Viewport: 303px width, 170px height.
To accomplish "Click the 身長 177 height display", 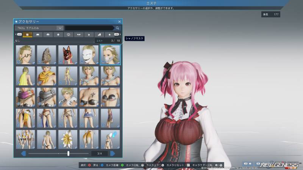I will (270, 14).
